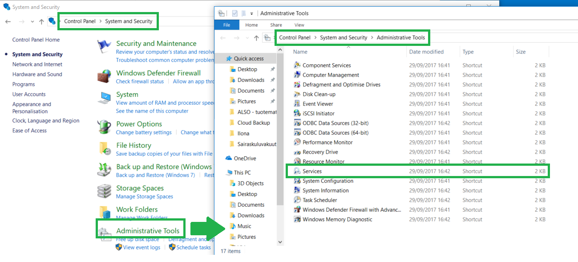Screen dimensions: 578x262
Task: Click the Quick access star icon
Action: coord(229,58)
